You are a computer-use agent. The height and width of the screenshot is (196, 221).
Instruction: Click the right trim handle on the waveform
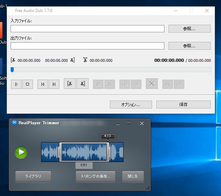(108, 152)
